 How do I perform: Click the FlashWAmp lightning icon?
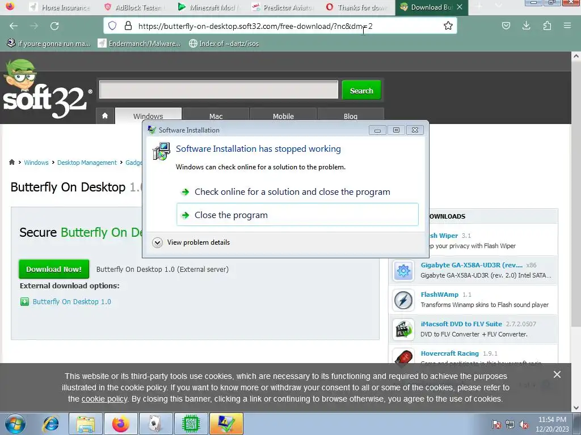[403, 300]
